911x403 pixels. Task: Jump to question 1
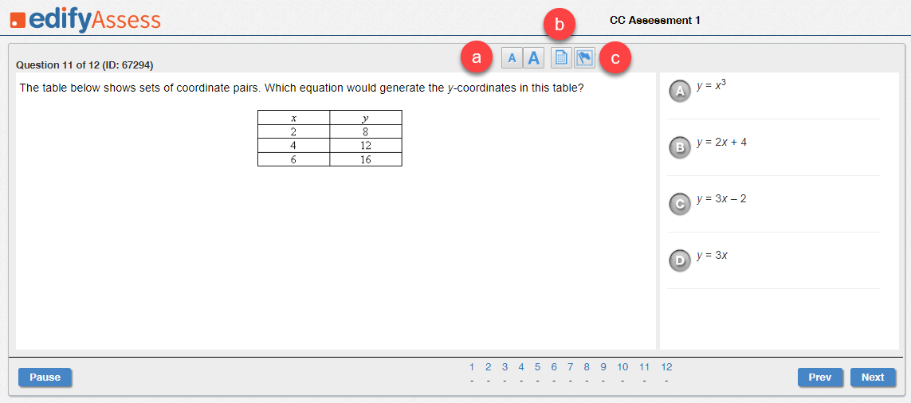[472, 367]
